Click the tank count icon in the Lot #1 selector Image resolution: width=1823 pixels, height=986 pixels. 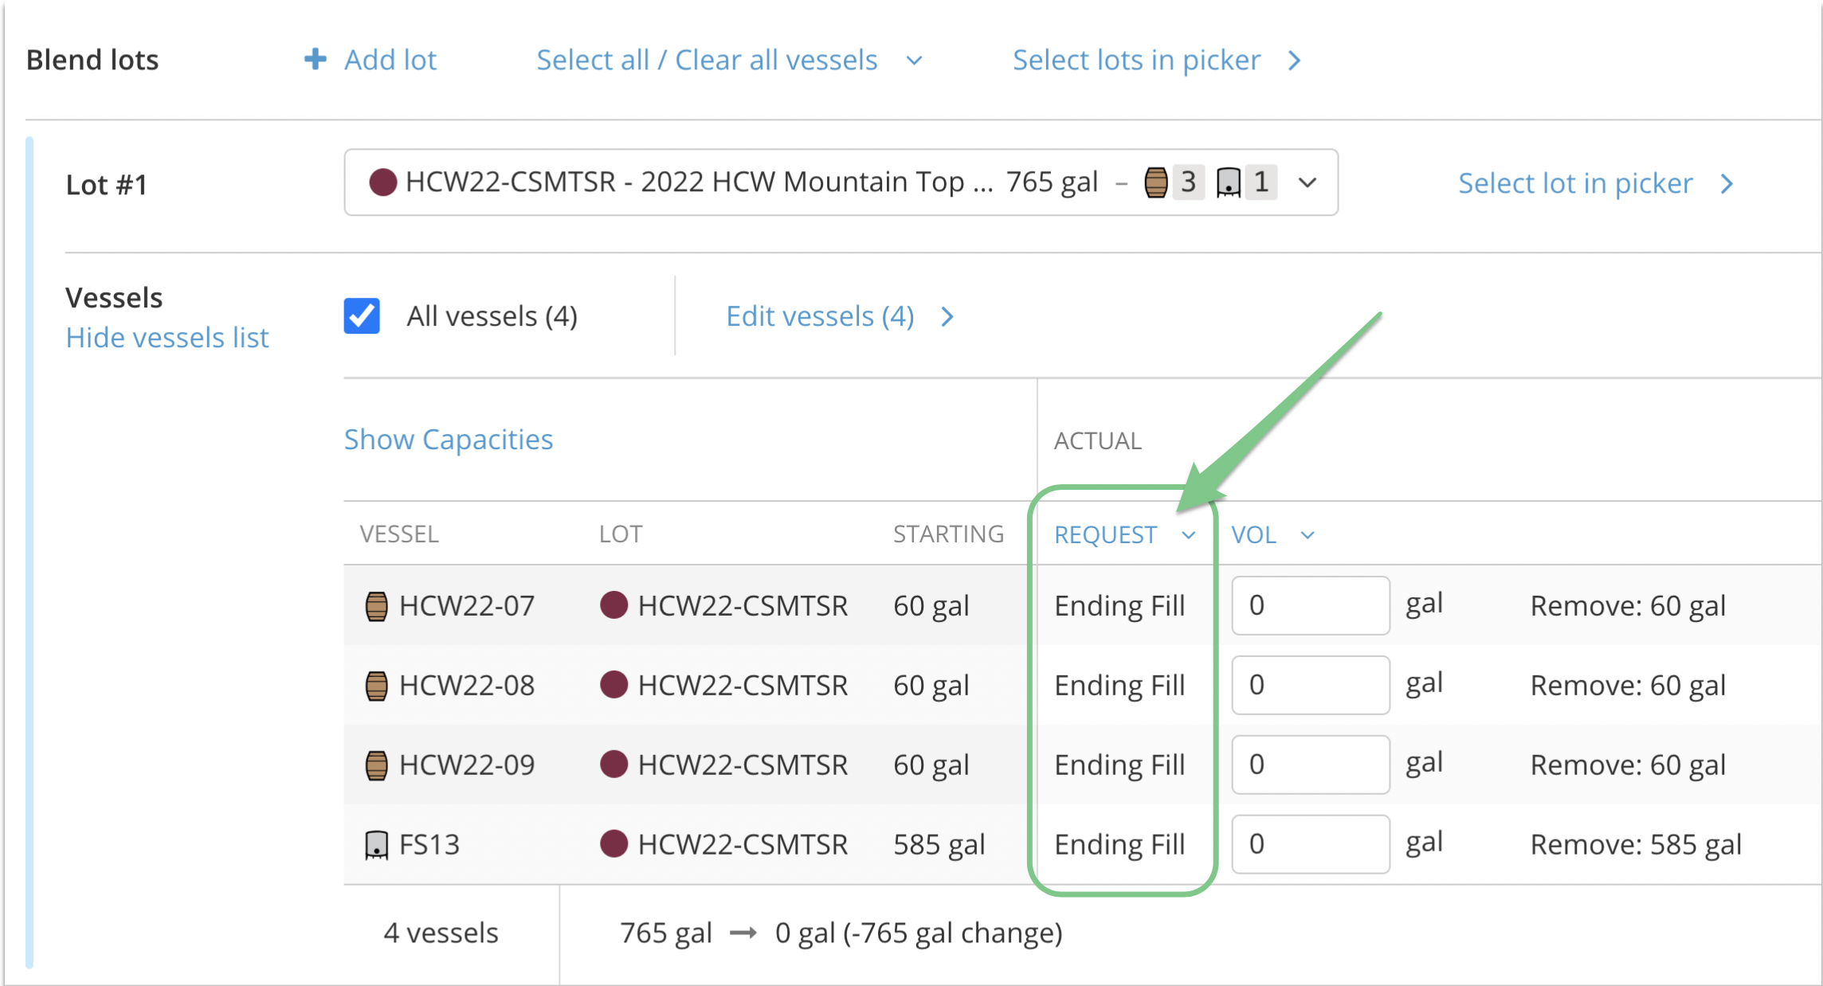click(x=1229, y=182)
